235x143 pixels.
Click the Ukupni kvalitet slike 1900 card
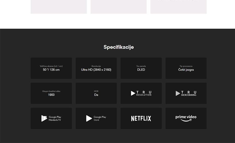(51, 93)
